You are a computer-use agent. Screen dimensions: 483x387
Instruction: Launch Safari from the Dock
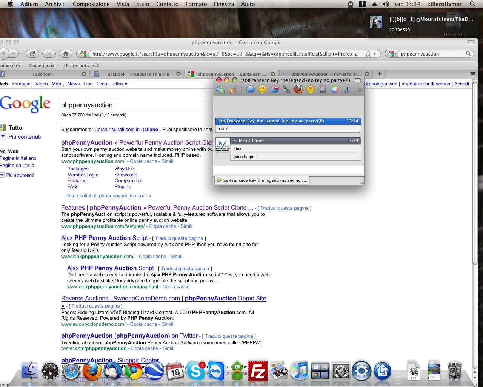point(71,372)
